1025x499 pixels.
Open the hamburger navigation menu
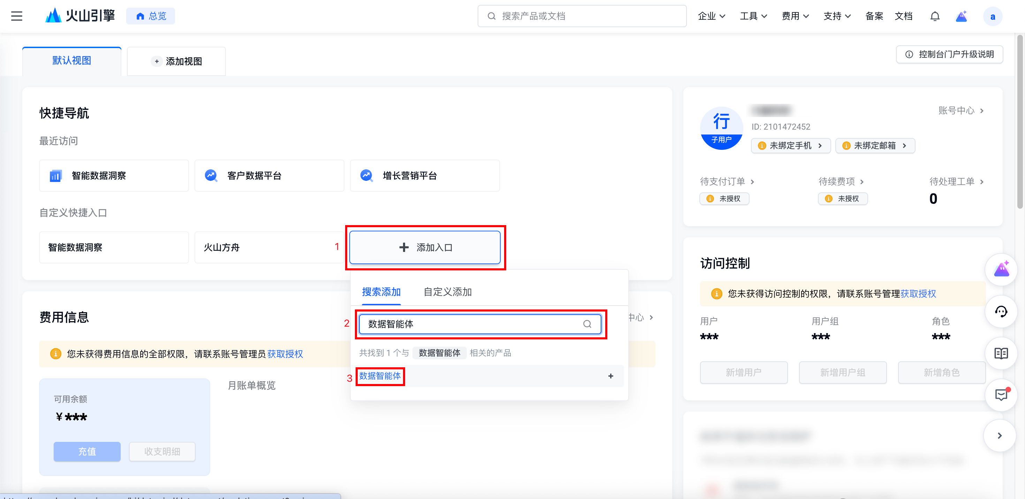click(16, 16)
